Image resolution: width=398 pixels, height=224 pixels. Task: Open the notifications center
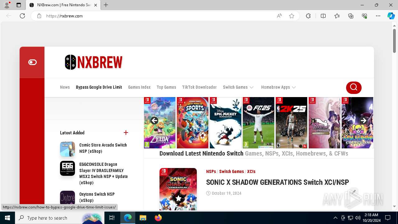(x=388, y=218)
